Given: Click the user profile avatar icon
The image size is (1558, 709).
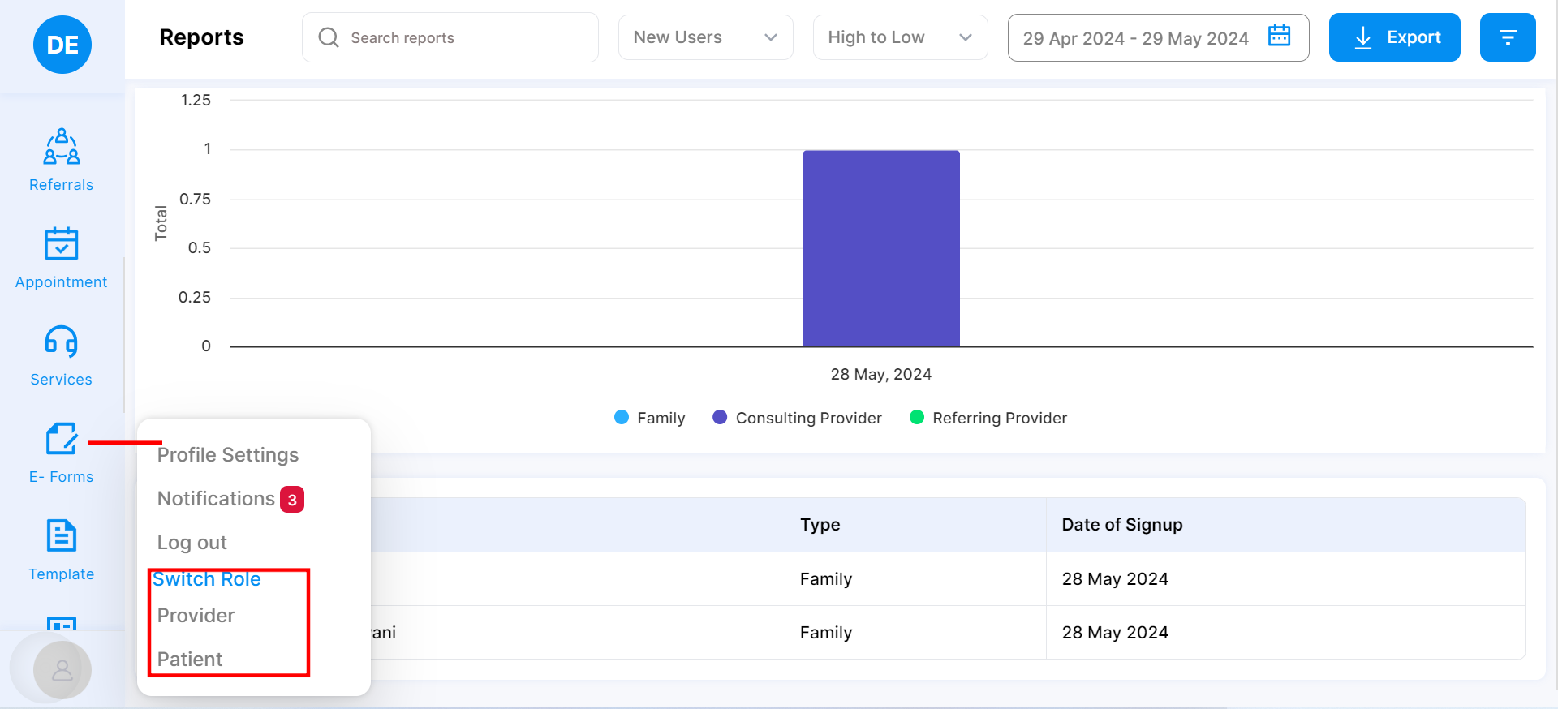Looking at the screenshot, I should pyautogui.click(x=62, y=670).
